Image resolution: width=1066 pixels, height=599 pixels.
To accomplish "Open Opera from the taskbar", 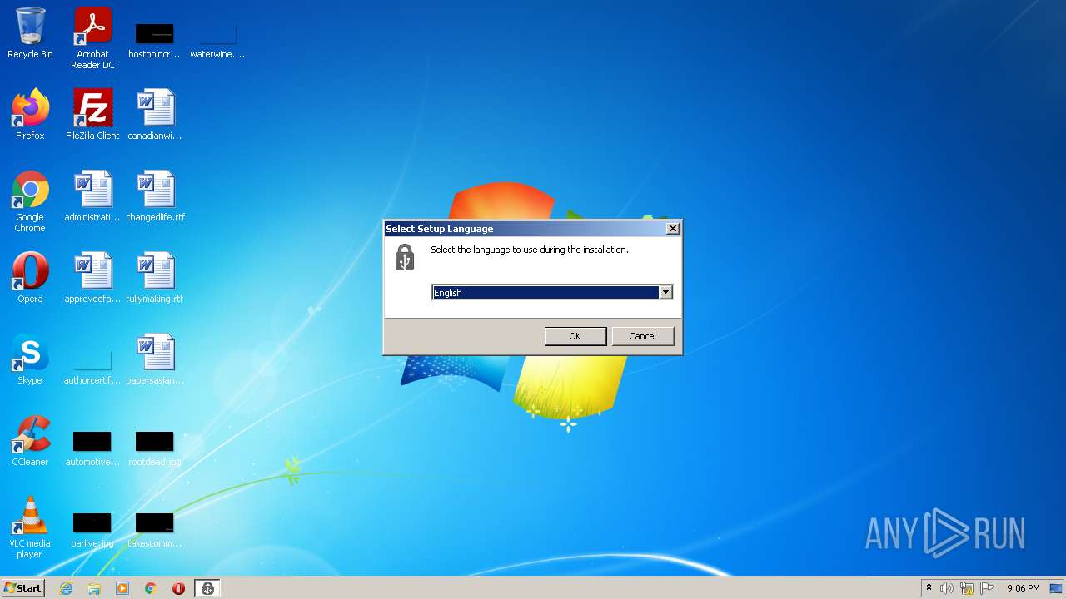I will 178,588.
